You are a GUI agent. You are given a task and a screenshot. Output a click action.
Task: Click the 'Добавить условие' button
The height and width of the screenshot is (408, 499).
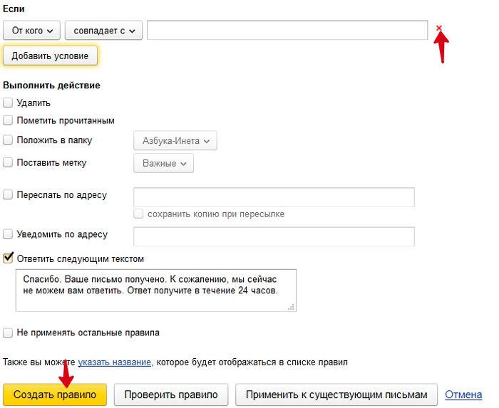pyautogui.click(x=50, y=56)
